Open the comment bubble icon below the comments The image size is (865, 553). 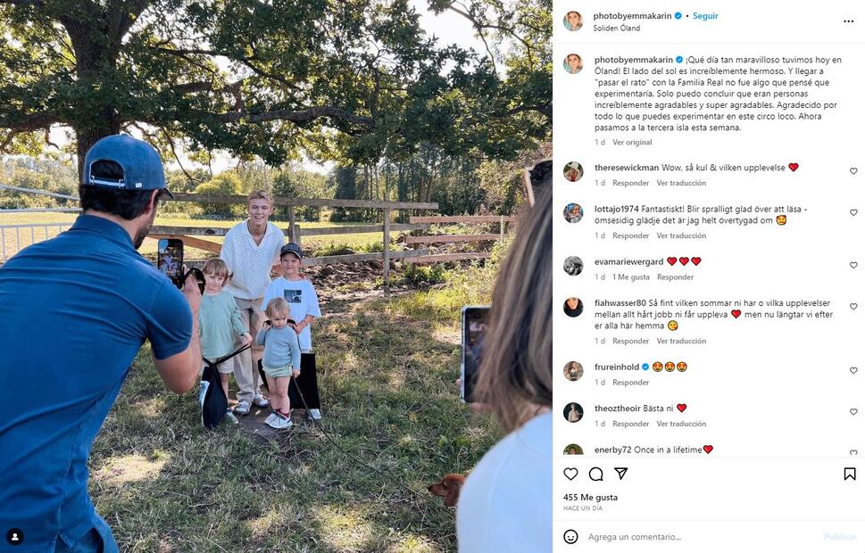tap(595, 474)
